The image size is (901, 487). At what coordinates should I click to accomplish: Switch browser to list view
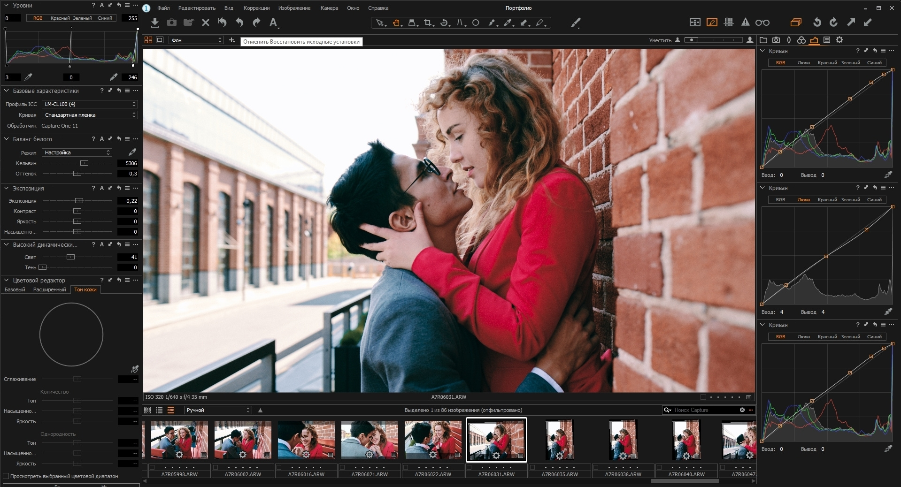tap(159, 410)
